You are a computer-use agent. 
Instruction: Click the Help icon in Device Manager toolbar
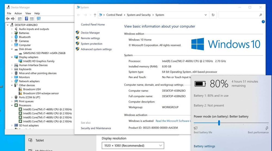(x=26, y=19)
